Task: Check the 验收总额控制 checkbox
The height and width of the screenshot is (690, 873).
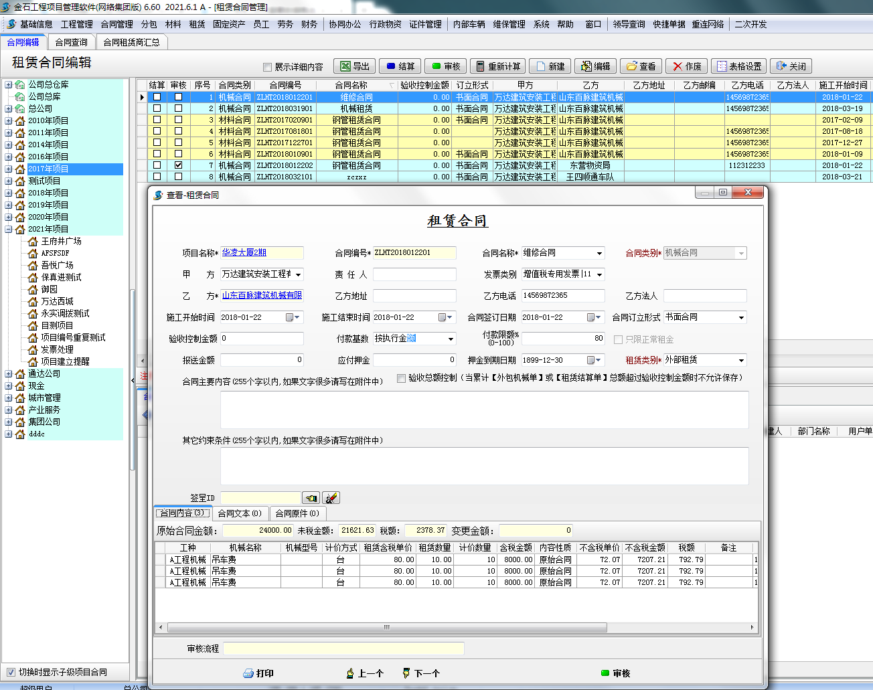Action: click(x=401, y=378)
